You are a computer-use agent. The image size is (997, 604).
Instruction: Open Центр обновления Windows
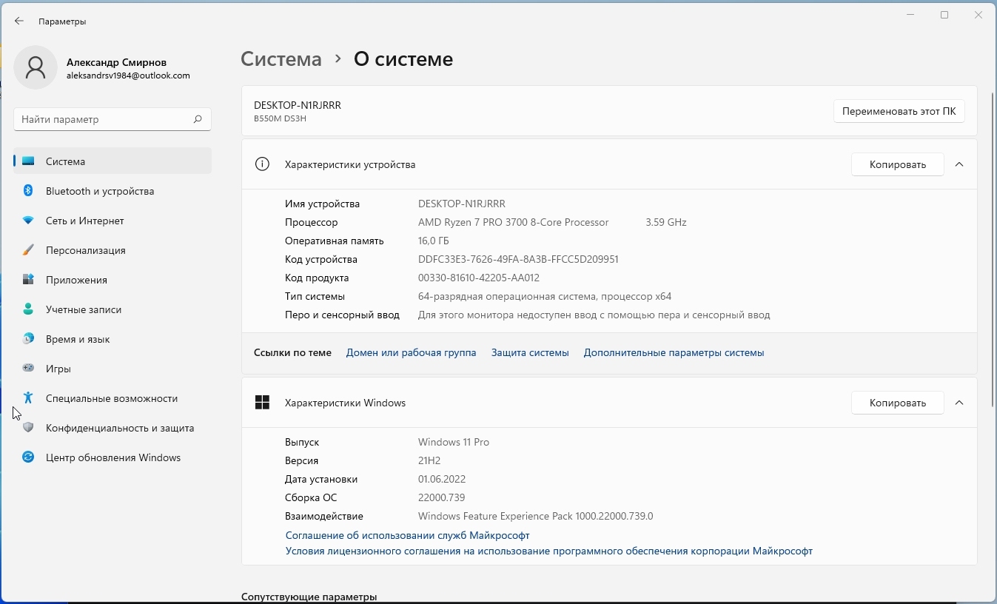pyautogui.click(x=113, y=457)
